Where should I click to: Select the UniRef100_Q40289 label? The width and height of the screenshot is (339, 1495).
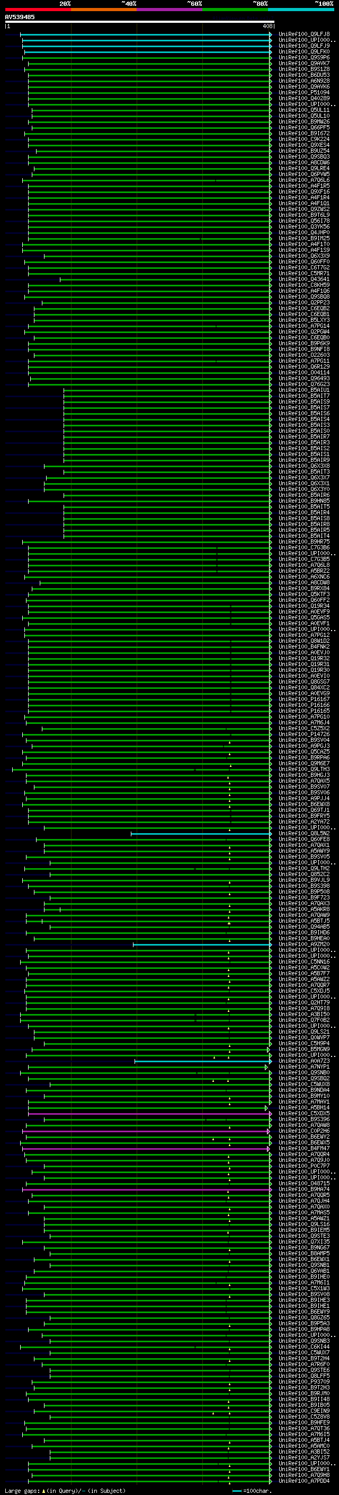(x=304, y=98)
